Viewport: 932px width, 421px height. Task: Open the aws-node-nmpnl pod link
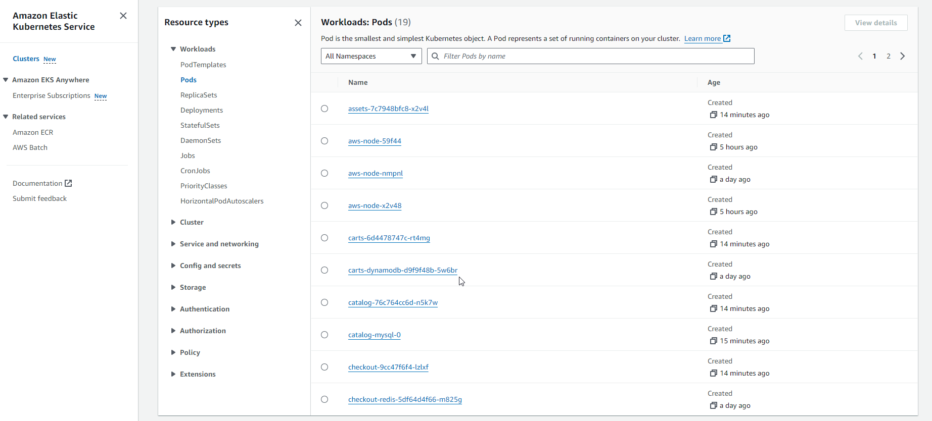tap(376, 173)
